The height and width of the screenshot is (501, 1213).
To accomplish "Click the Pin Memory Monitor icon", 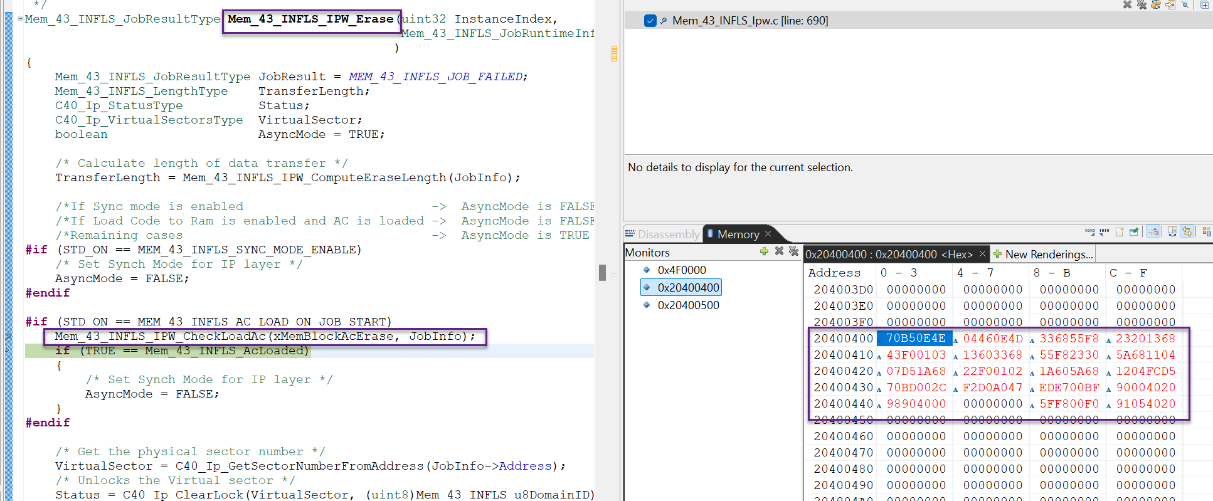I will point(1134,231).
